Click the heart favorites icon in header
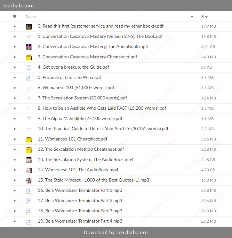Image resolution: width=232 pixels, height=238 pixels. point(15,16)
